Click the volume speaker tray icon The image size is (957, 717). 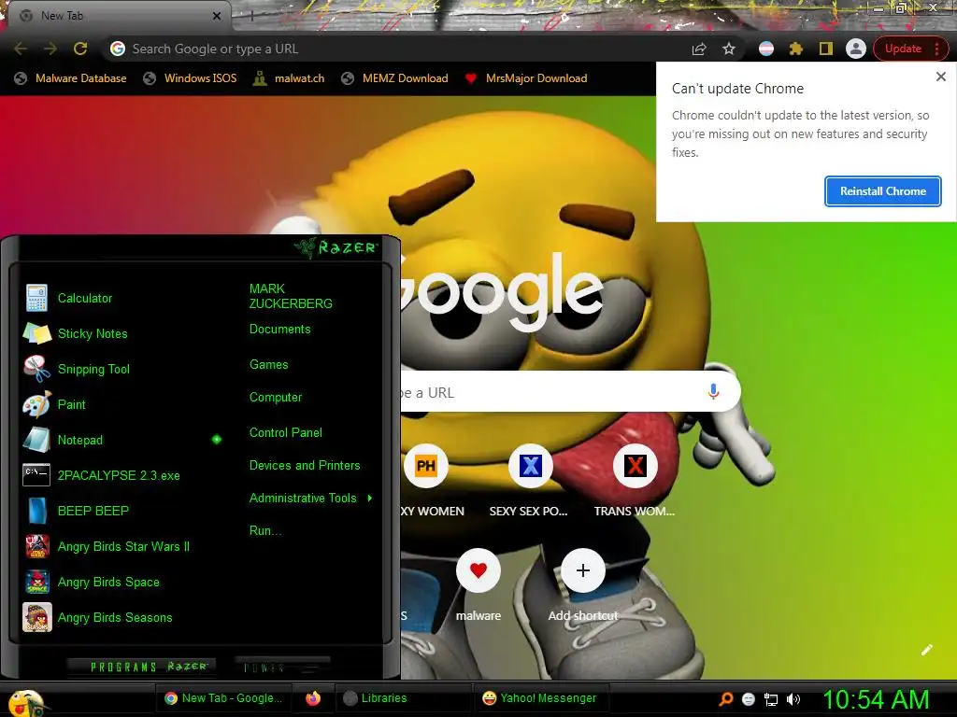click(793, 700)
